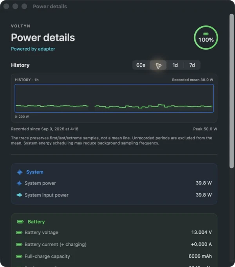This screenshot has height=267, width=235.
Task: Close the Power details window
Action: pos(6,6)
